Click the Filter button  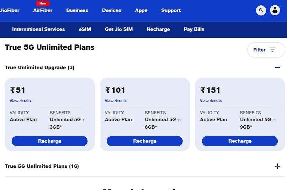tap(266, 50)
